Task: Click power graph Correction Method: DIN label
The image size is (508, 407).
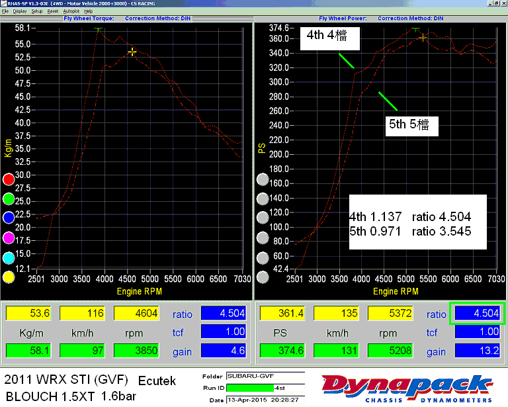Action: click(411, 19)
